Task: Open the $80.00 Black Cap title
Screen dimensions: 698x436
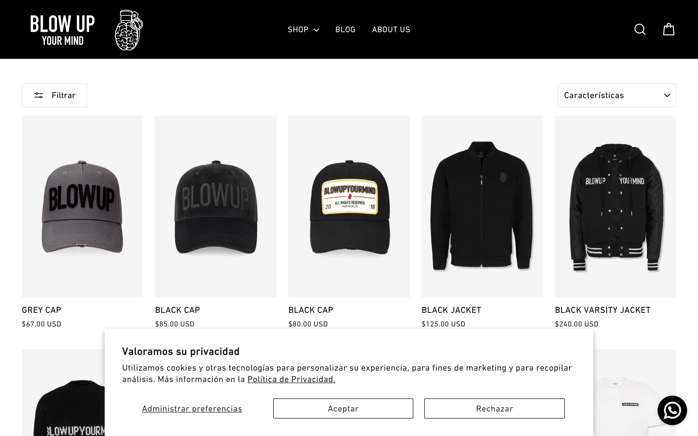Action: click(x=311, y=310)
